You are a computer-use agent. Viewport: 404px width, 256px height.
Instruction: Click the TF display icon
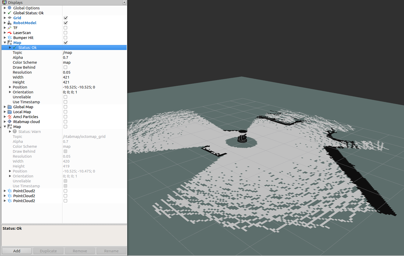9,28
